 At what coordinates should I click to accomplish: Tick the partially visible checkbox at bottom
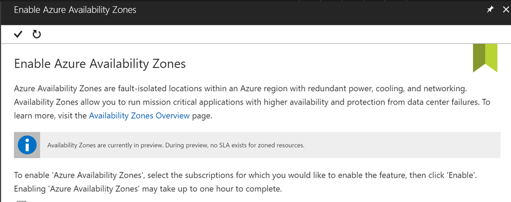coord(22,201)
